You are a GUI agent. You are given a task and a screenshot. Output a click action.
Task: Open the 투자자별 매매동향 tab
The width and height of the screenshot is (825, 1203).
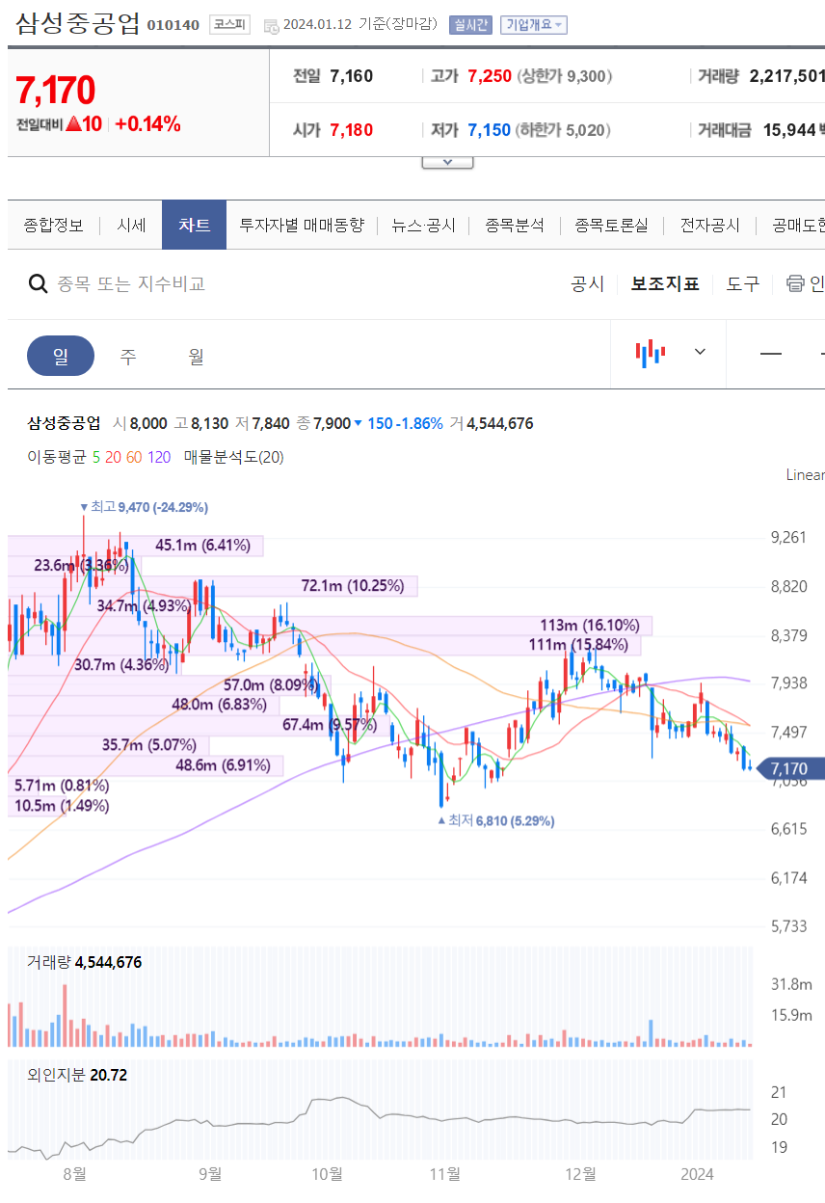(302, 225)
